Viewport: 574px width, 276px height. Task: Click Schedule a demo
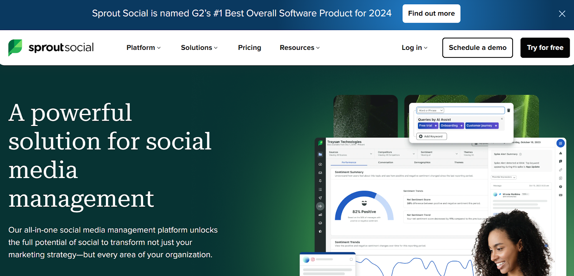pyautogui.click(x=477, y=48)
